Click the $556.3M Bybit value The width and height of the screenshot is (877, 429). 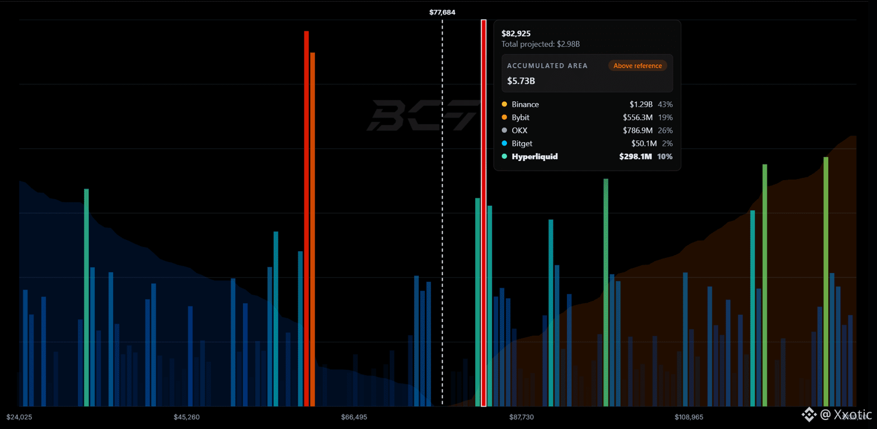(637, 117)
